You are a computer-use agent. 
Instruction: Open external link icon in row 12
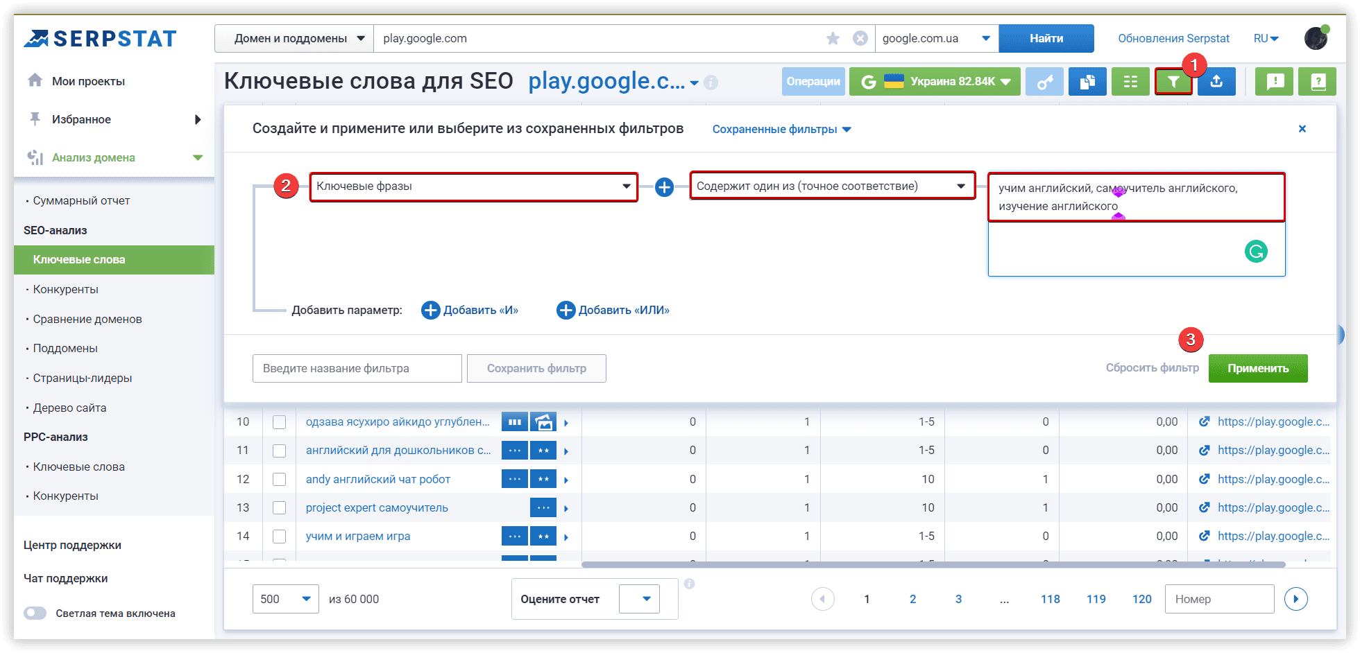[1205, 479]
